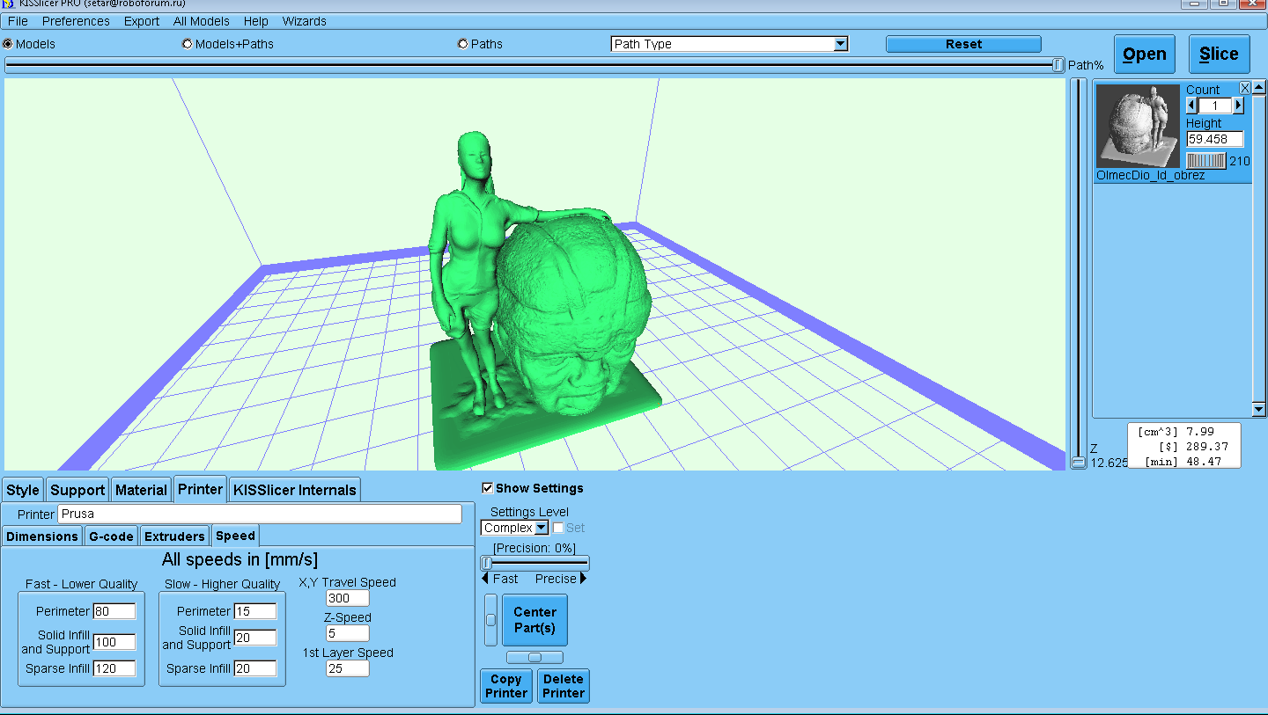Click the rotation dial next to 210
The width and height of the screenshot is (1268, 715).
click(x=1205, y=161)
